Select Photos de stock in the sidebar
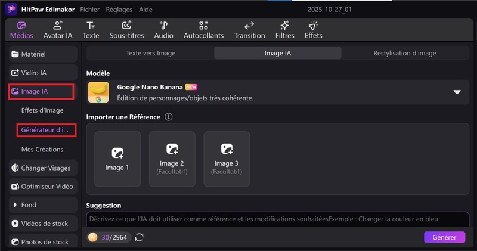 click(43, 242)
